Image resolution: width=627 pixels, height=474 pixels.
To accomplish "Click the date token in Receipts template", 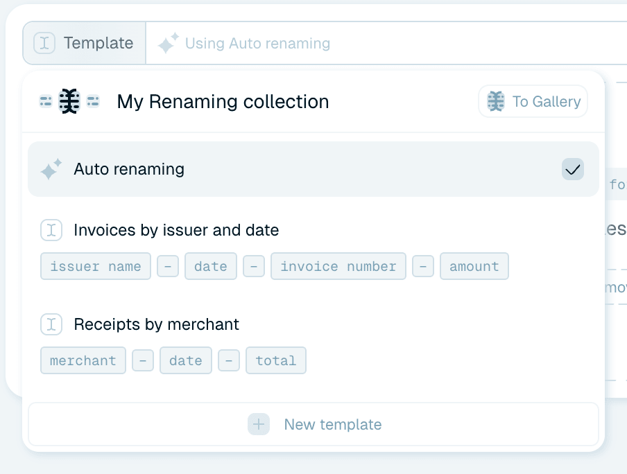I will point(186,360).
